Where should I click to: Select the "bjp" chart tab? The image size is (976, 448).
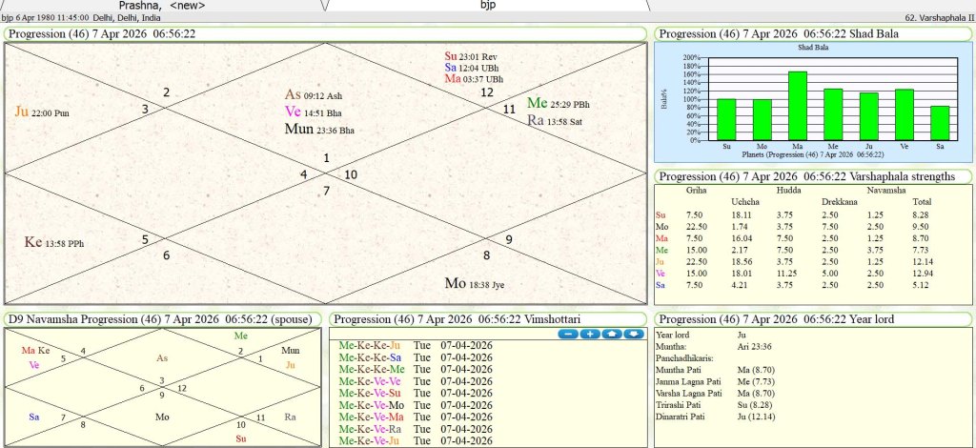[x=487, y=5]
